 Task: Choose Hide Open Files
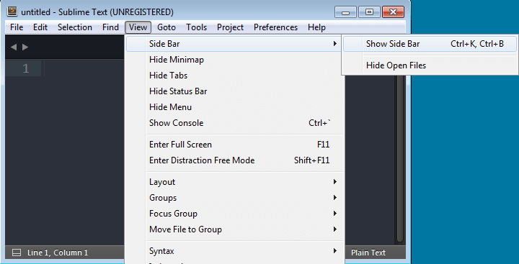point(430,65)
